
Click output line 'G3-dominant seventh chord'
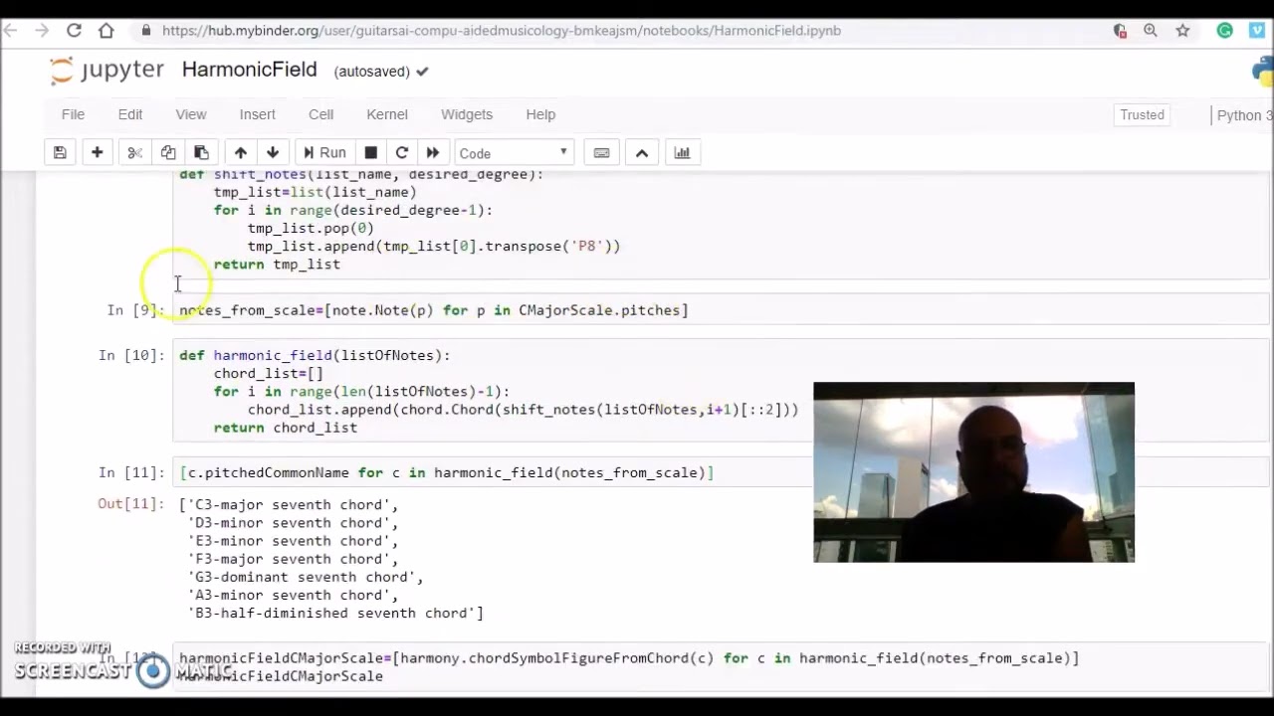click(306, 577)
